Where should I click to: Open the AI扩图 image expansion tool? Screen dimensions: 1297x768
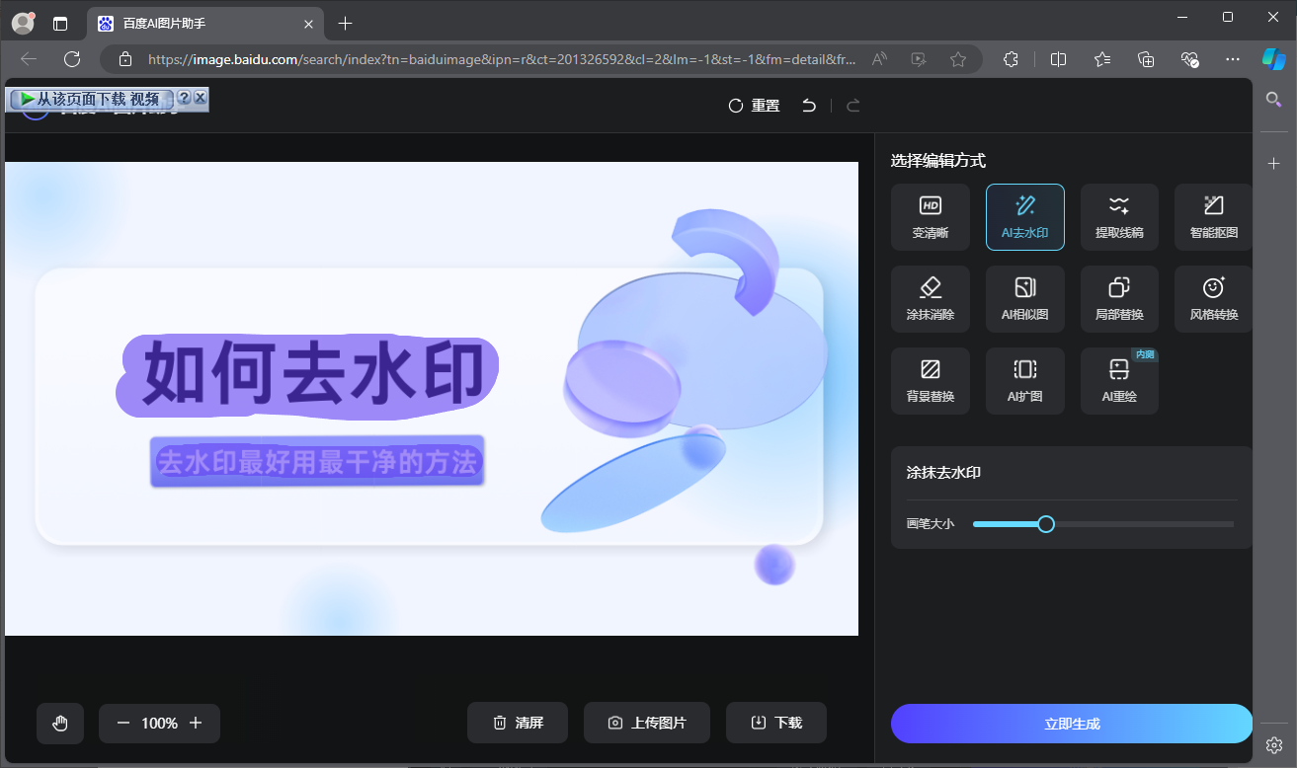coord(1024,380)
